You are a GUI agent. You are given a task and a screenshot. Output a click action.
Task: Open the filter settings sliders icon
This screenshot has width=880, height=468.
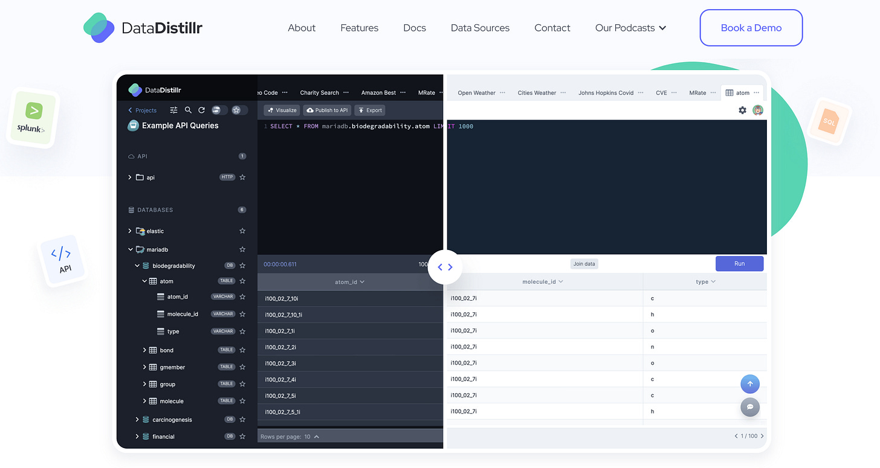(173, 110)
